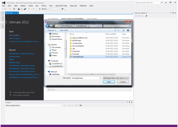Toggle Show page on startup checkbox

tap(10, 95)
